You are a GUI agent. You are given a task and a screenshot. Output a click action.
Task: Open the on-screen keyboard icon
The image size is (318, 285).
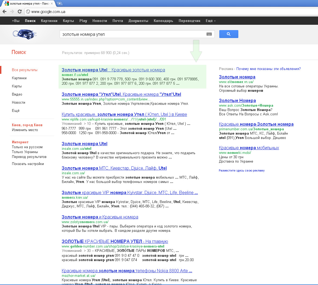point(209,34)
